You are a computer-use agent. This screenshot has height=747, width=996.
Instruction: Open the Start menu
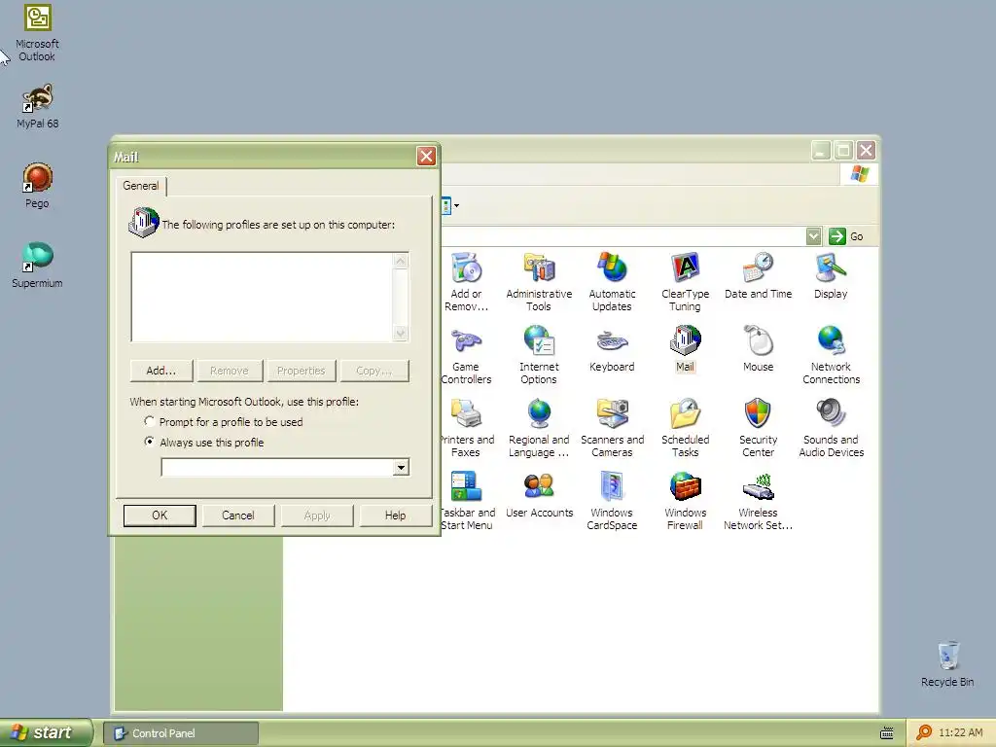(46, 733)
